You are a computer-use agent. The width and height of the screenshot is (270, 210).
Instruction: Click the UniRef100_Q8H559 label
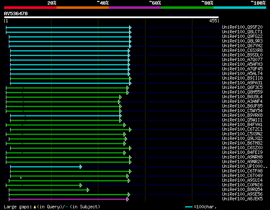[x=242, y=92]
